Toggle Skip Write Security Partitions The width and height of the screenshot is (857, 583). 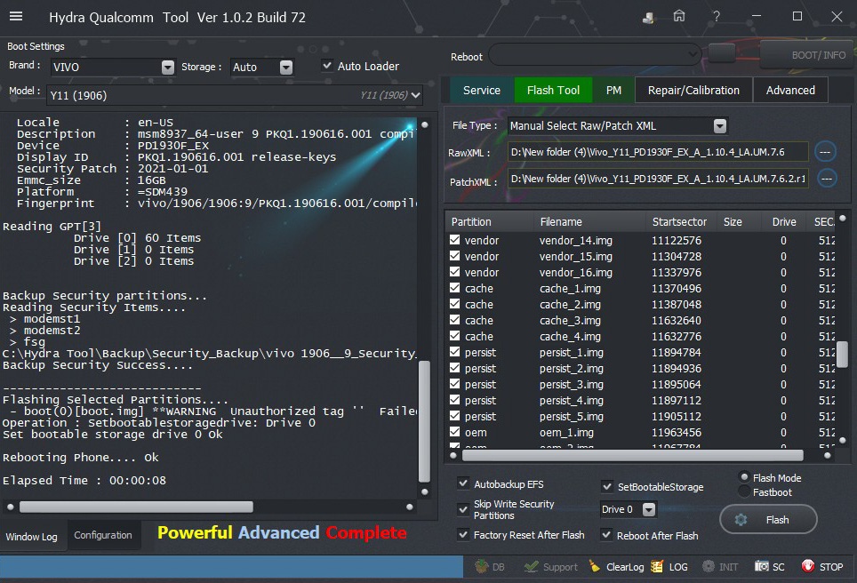pos(463,509)
